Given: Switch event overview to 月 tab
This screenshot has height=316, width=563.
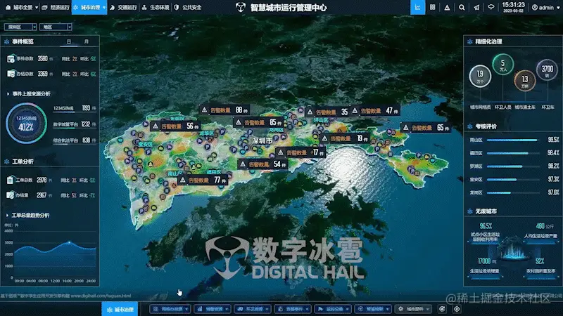Looking at the screenshot, I should (86, 41).
